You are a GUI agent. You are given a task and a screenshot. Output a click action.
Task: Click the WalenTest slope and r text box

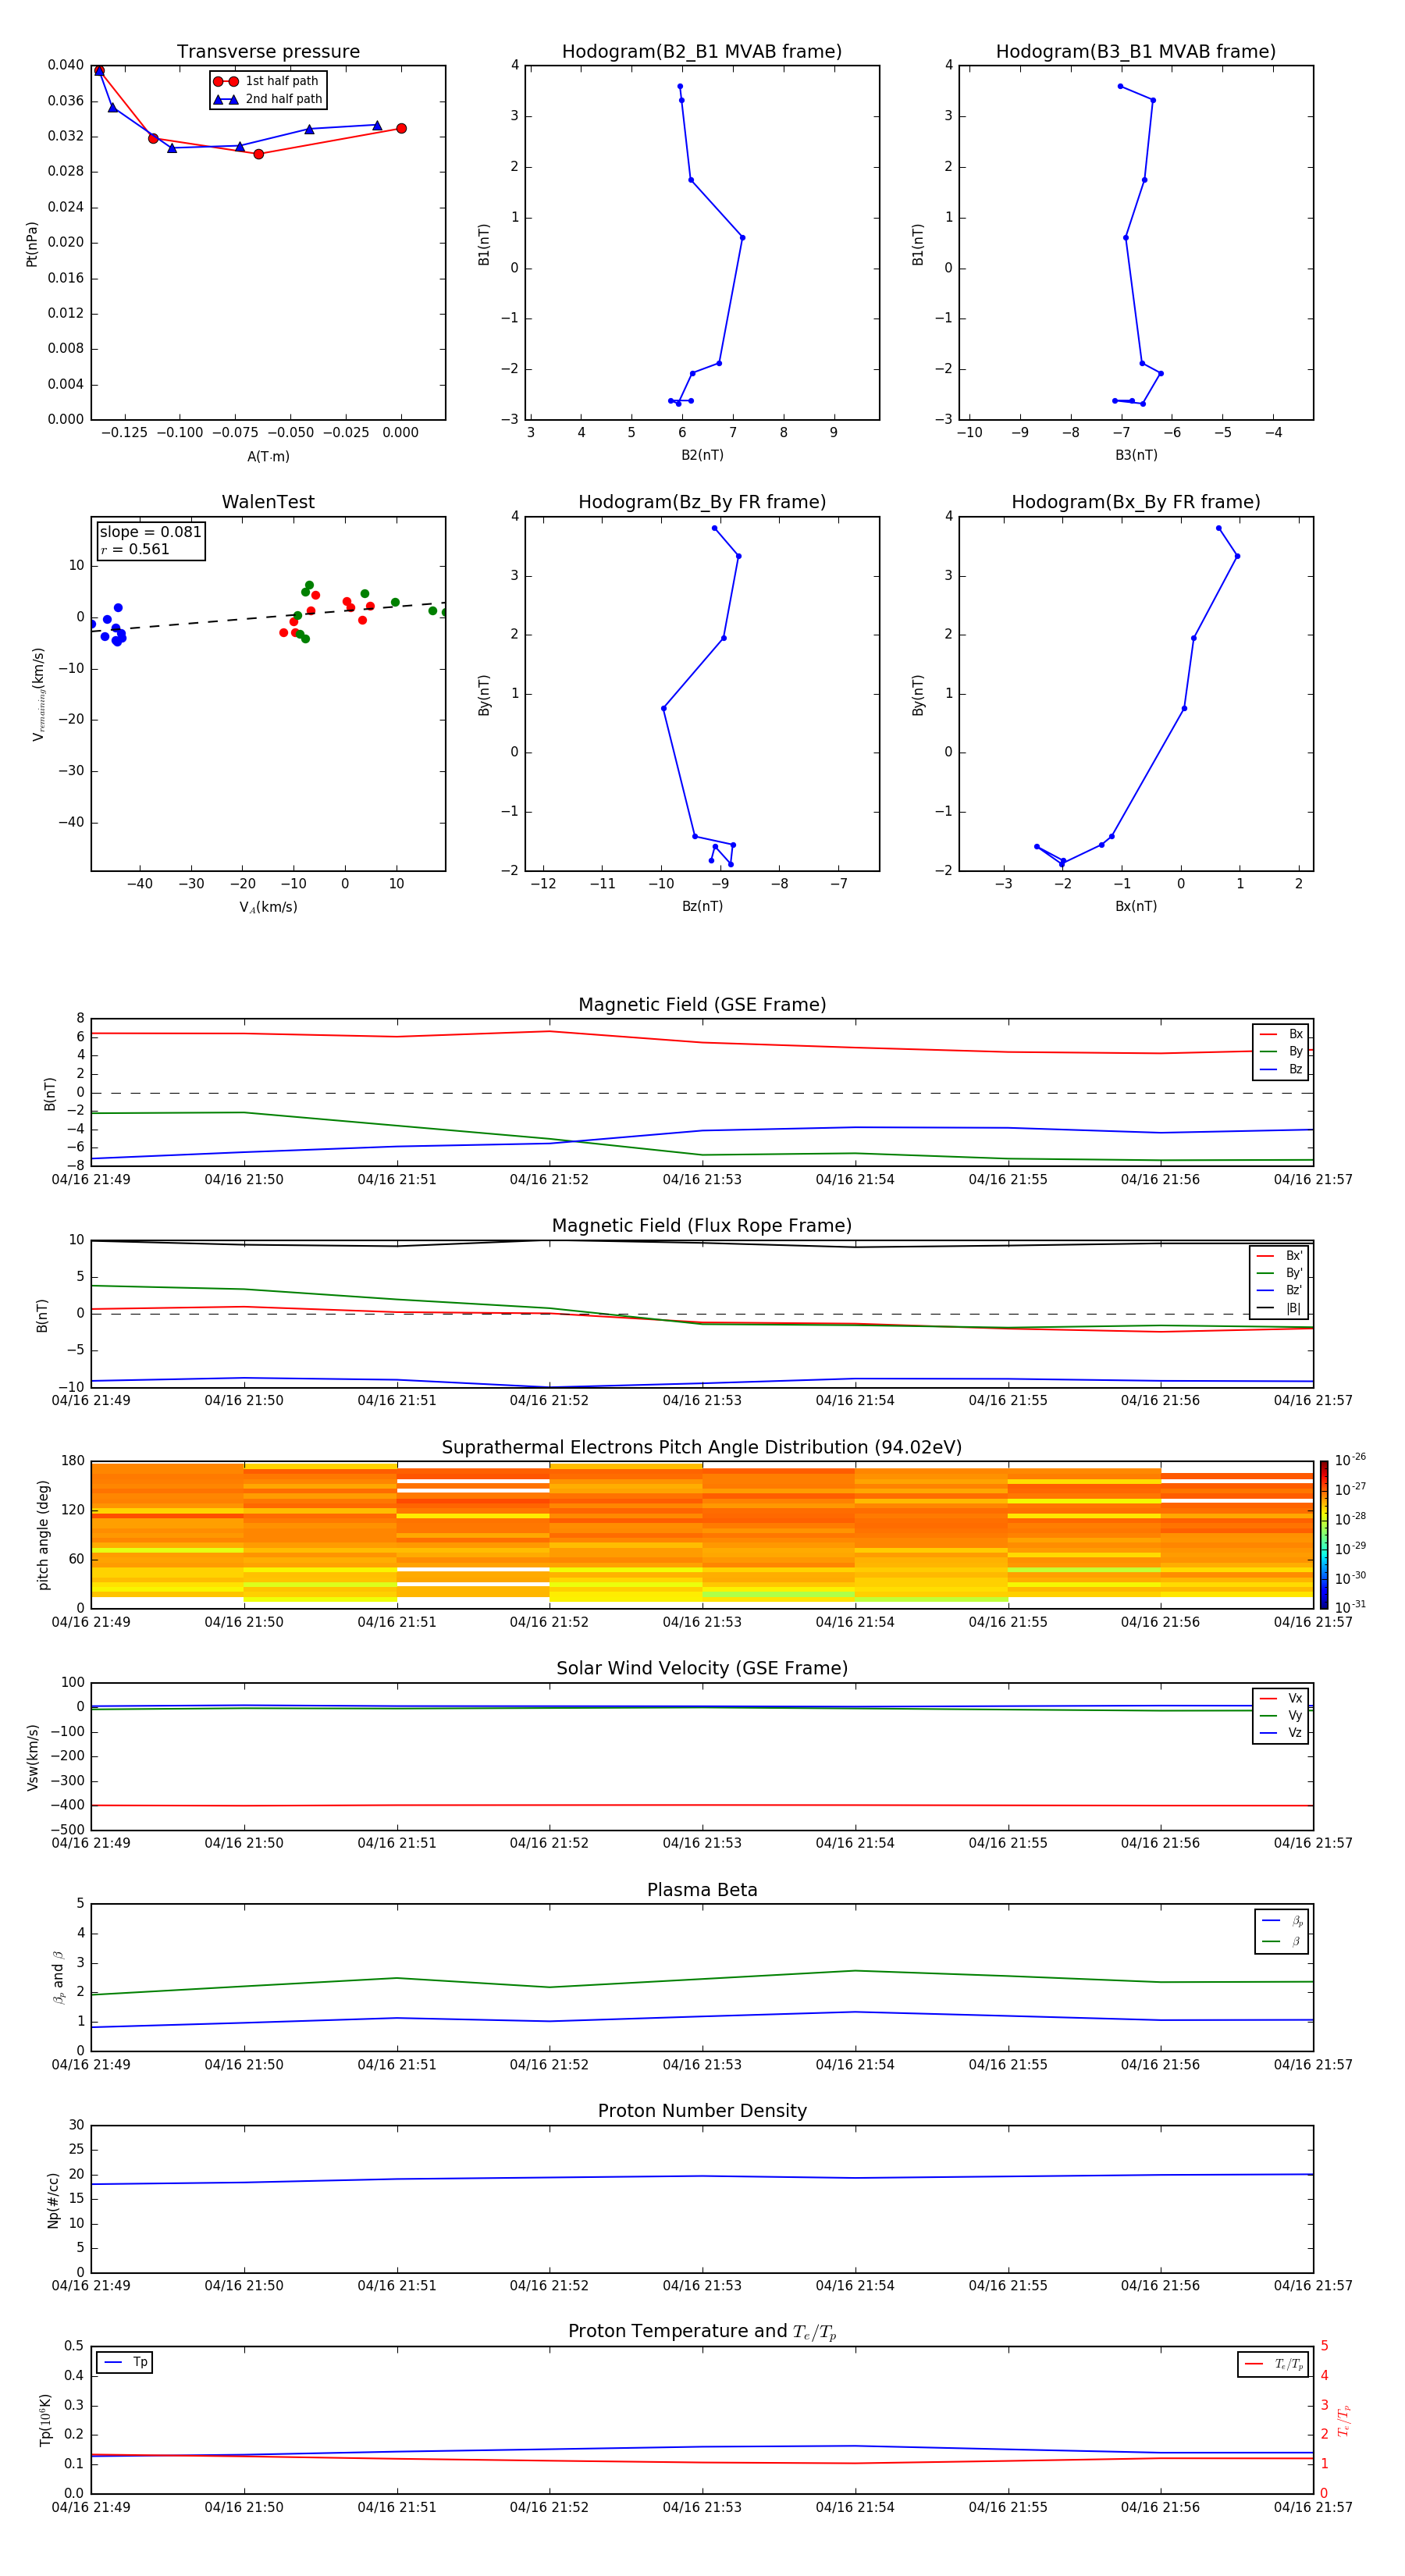click(x=150, y=541)
